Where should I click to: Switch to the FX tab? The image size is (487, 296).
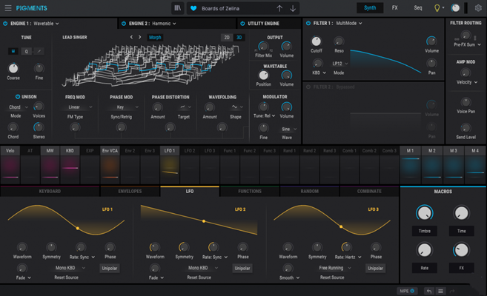[x=395, y=8]
